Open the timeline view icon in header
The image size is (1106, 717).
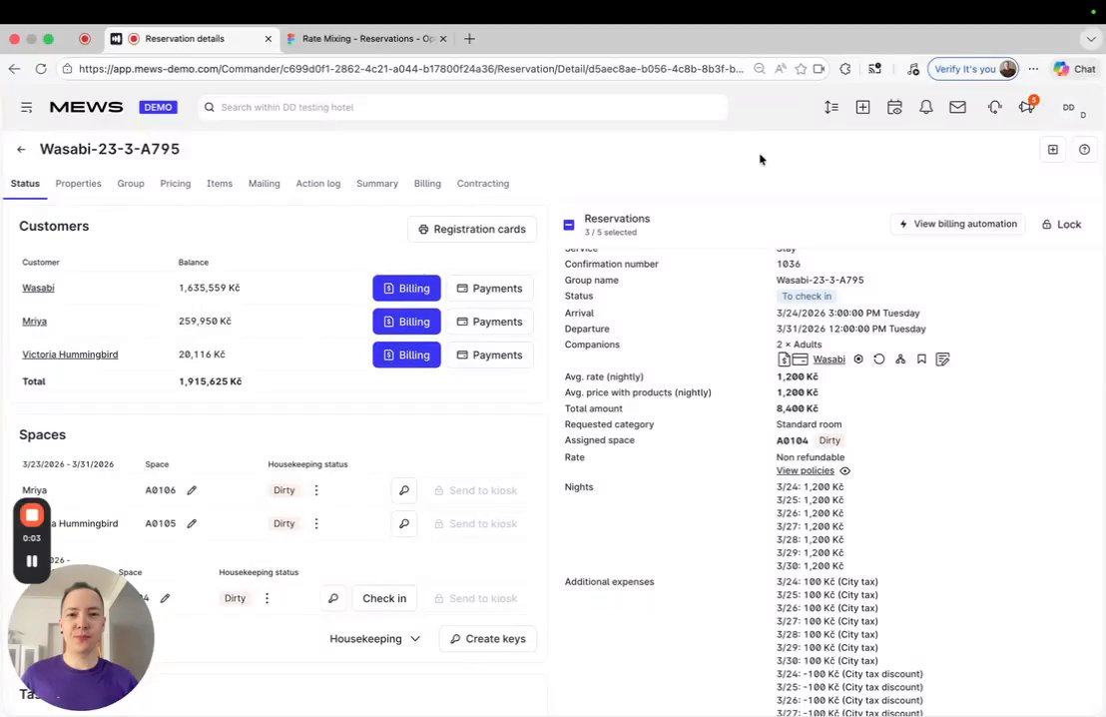[x=830, y=107]
